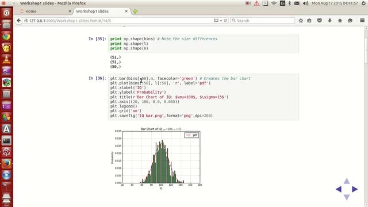Click the plt.xlabel('IQ') code line
Image resolution: width=368 pixels, height=207 pixels.
click(x=128, y=88)
